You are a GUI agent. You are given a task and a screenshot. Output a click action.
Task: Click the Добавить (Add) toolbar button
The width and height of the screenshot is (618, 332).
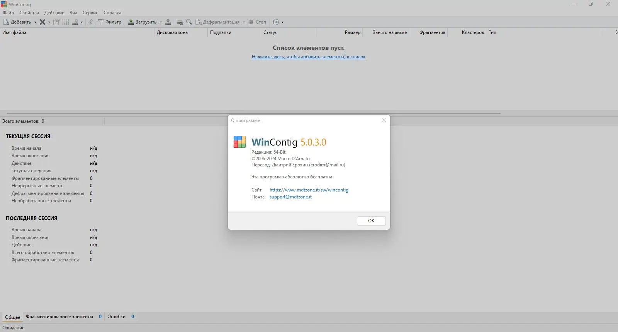pos(17,22)
